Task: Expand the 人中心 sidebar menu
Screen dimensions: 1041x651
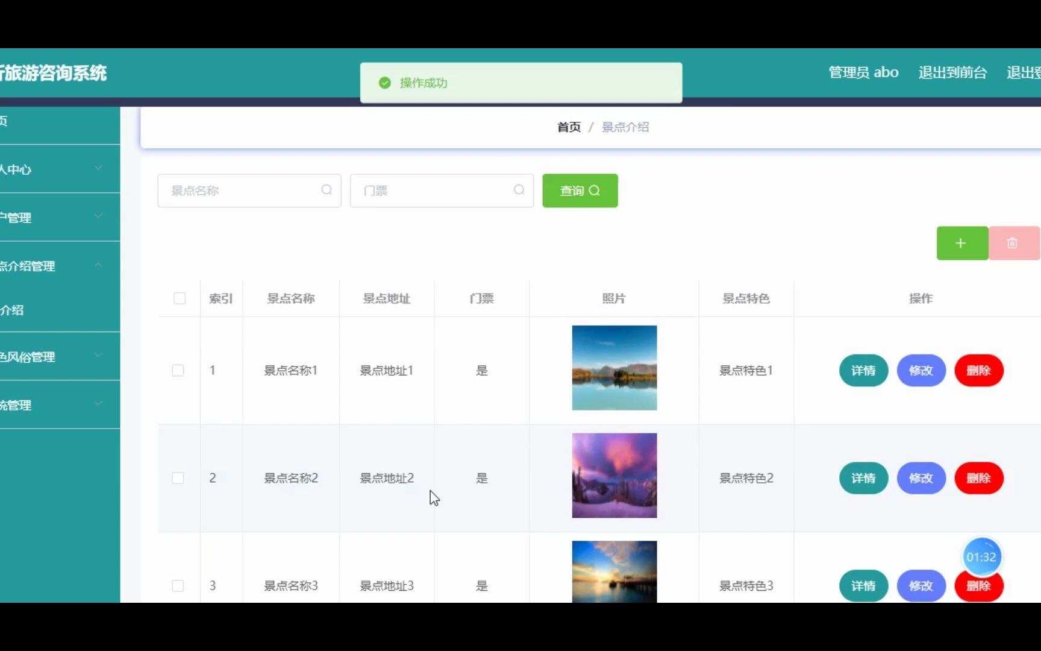Action: pos(60,169)
